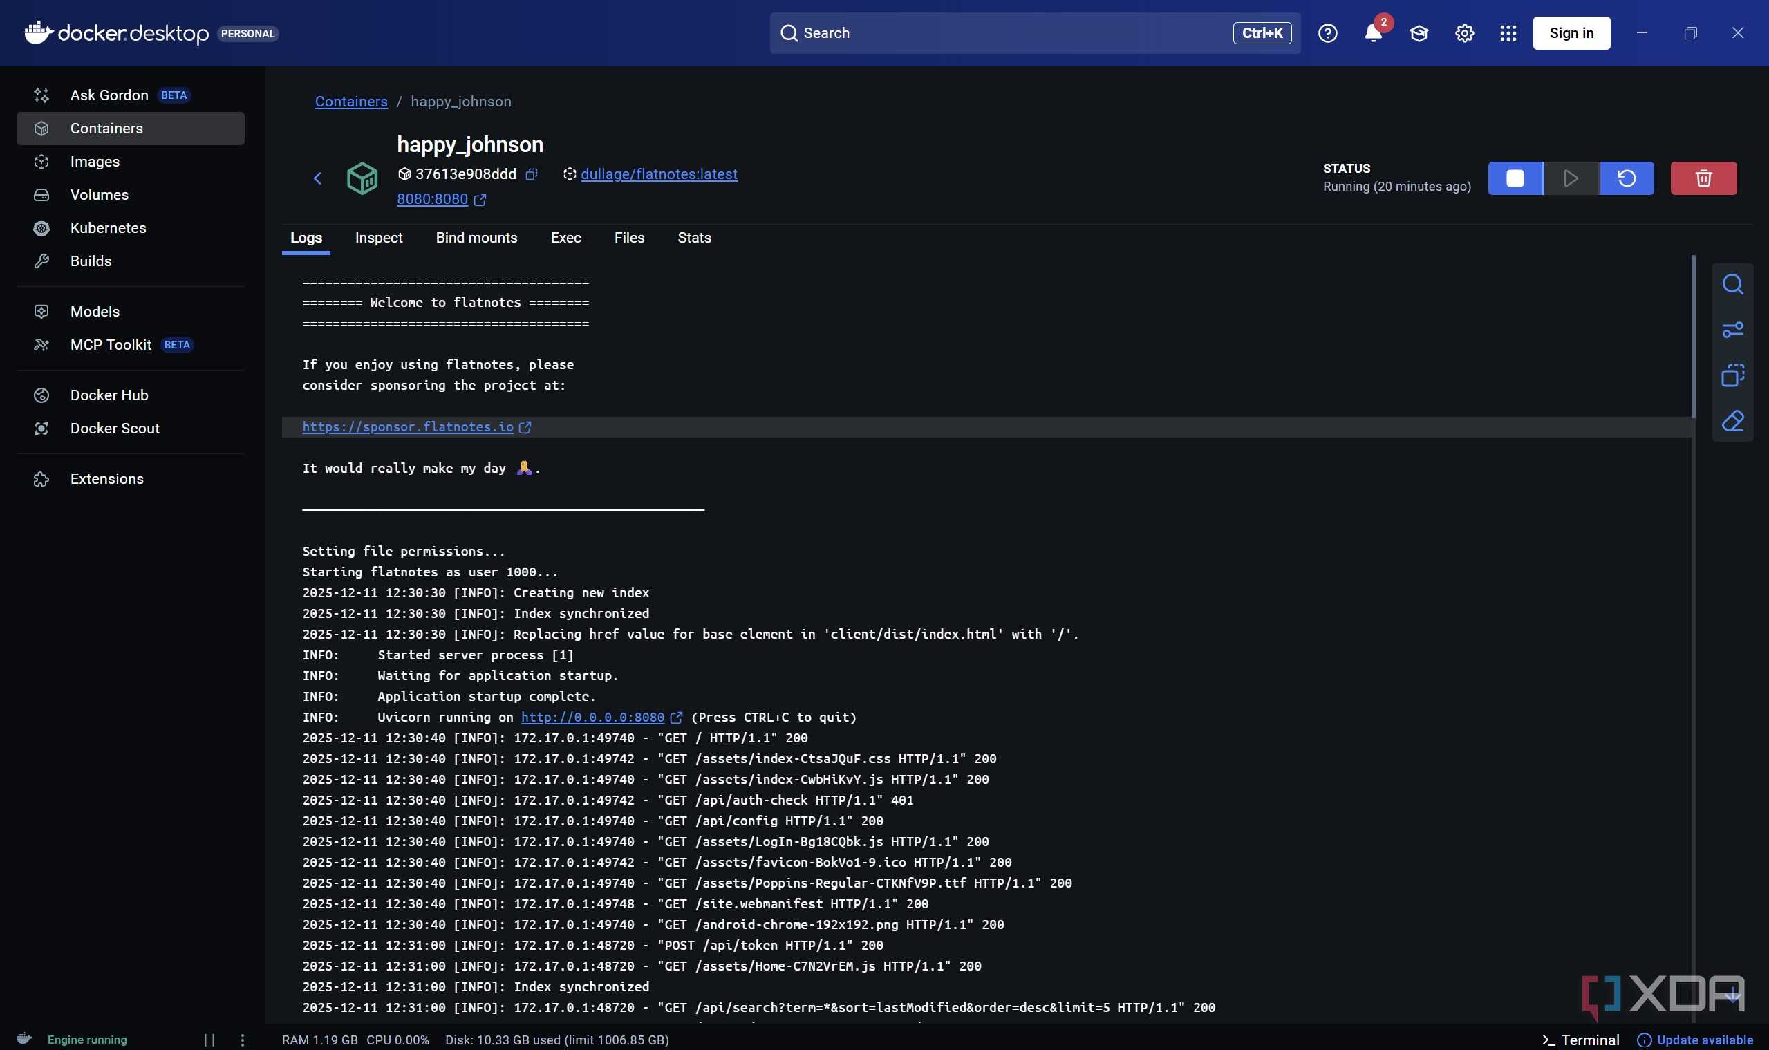Copy container ID 37613e908ddd
Viewport: 1769px width, 1050px height.
tap(532, 174)
